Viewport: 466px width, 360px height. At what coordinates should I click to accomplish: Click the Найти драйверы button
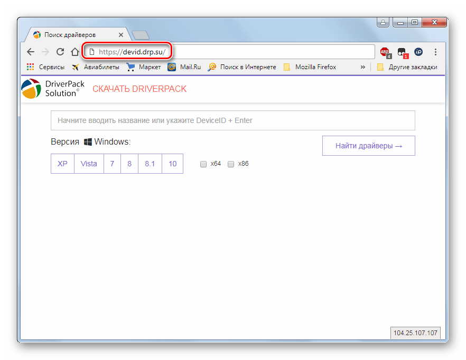point(369,146)
